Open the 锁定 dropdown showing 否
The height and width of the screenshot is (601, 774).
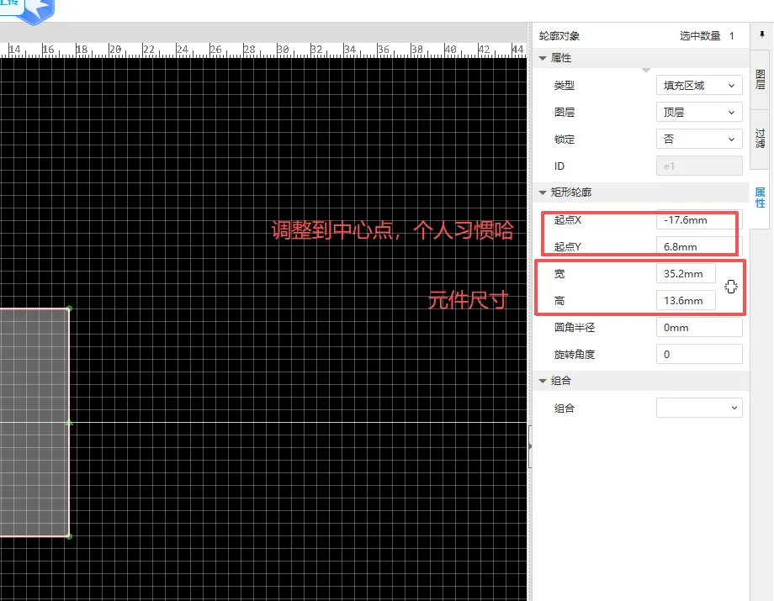point(698,140)
